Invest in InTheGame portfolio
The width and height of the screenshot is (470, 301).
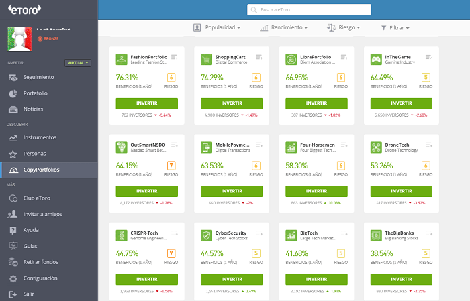(402, 103)
